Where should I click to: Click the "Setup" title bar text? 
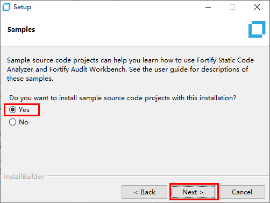click(22, 7)
